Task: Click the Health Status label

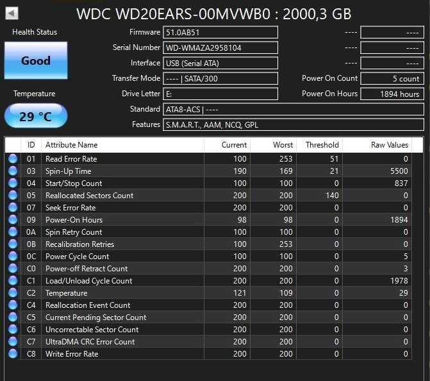Action: (x=35, y=32)
